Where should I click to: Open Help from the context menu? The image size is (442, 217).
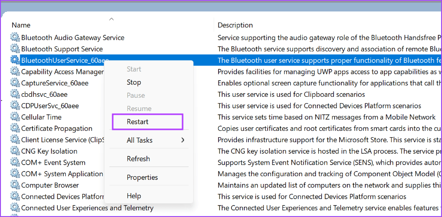134,196
